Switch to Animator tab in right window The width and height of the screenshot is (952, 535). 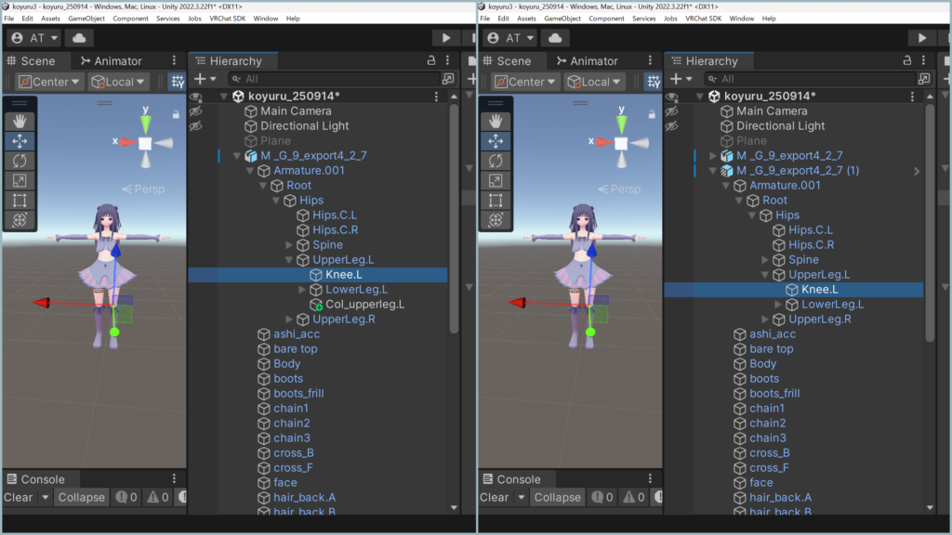click(x=588, y=60)
